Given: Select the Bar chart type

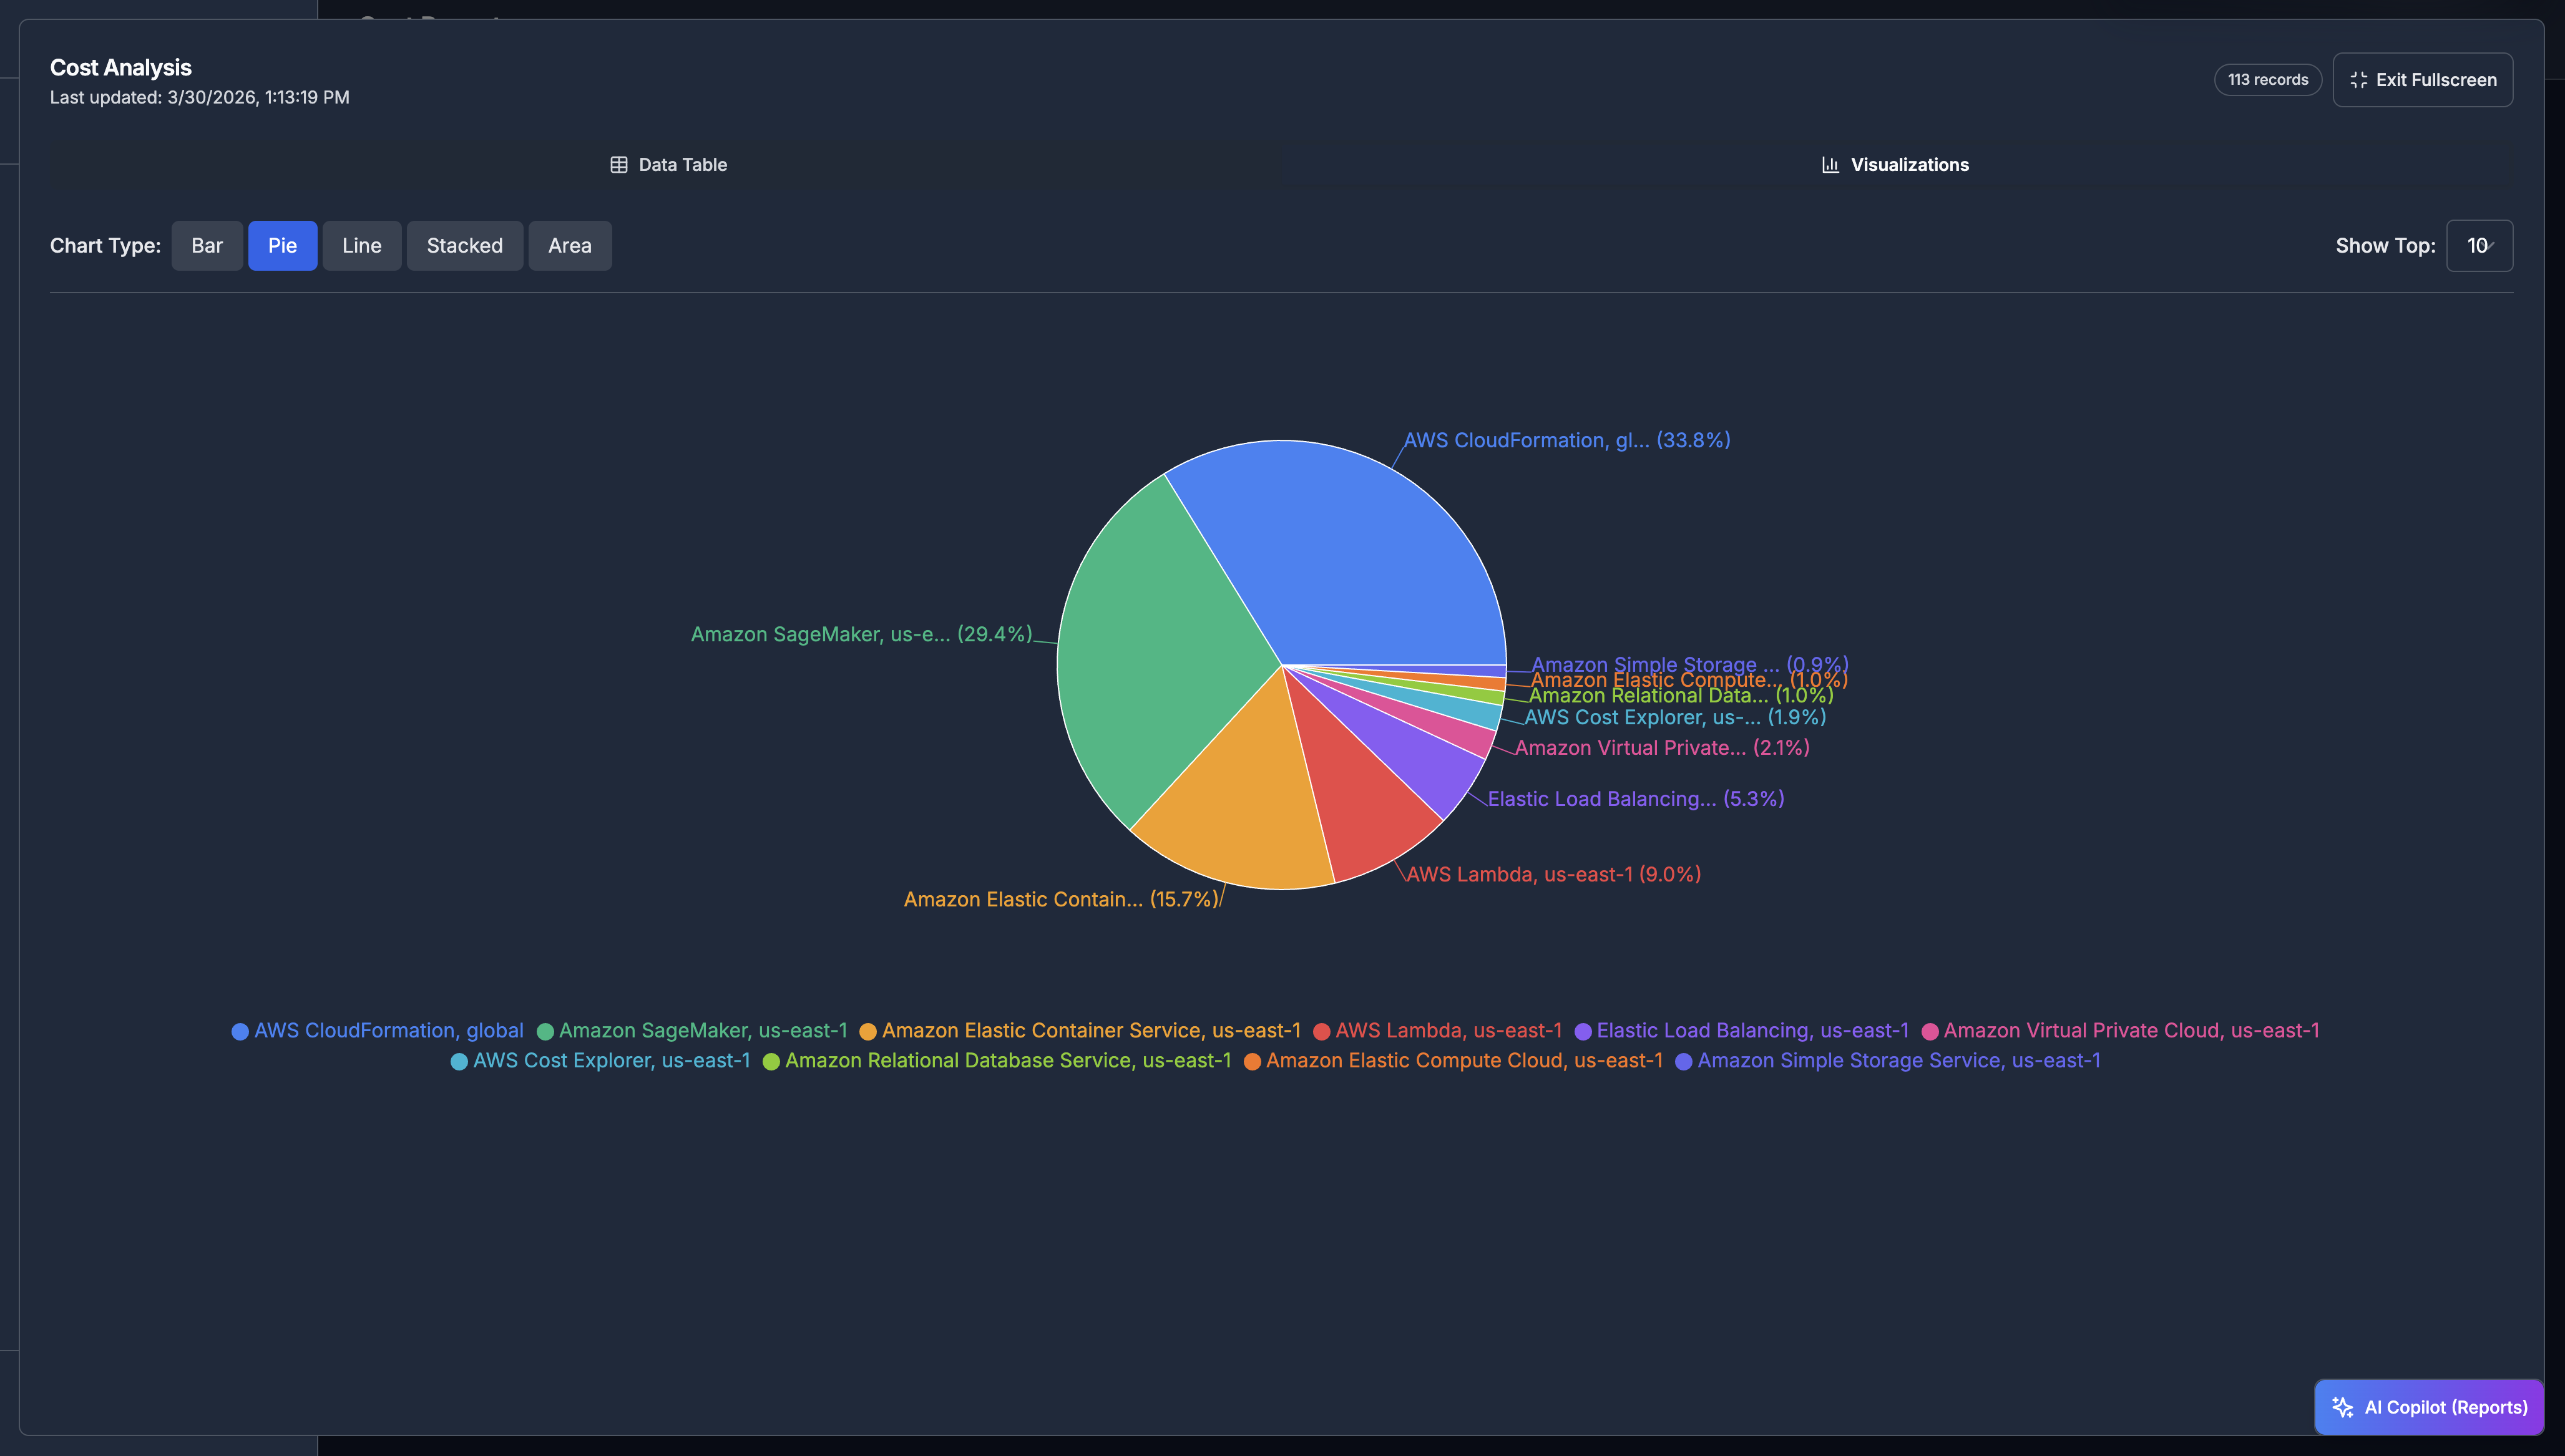Looking at the screenshot, I should click(x=207, y=245).
